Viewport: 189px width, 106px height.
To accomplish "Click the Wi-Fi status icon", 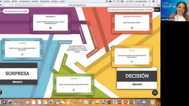I will pos(114,1).
